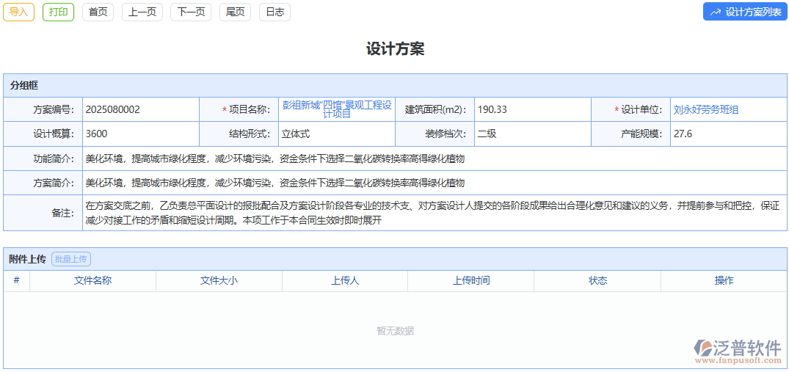Viewport: 789px width, 372px height.
Task: Click the 设计概算 field label
Action: pyautogui.click(x=54, y=134)
